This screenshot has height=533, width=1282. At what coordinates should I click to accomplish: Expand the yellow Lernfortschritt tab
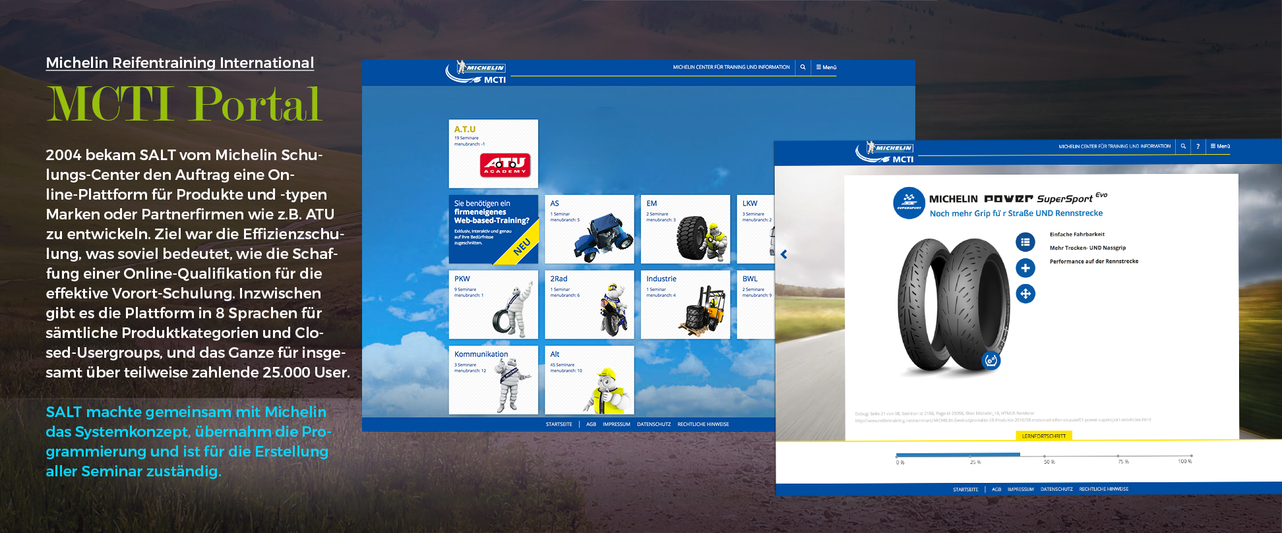(x=1043, y=436)
